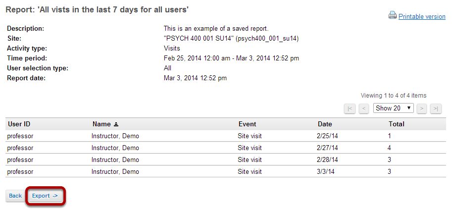Sort the table by Date column
Viewport: 452px width, 212px height.
click(325, 124)
